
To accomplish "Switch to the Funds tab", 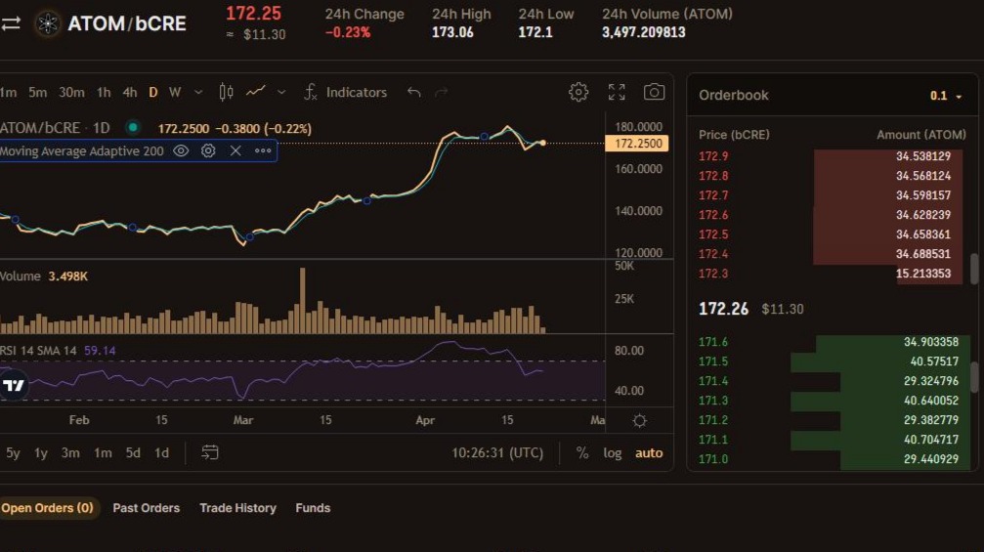I will coord(313,508).
